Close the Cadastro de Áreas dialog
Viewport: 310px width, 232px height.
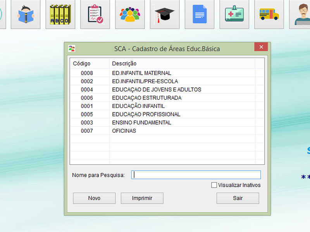[x=261, y=47]
